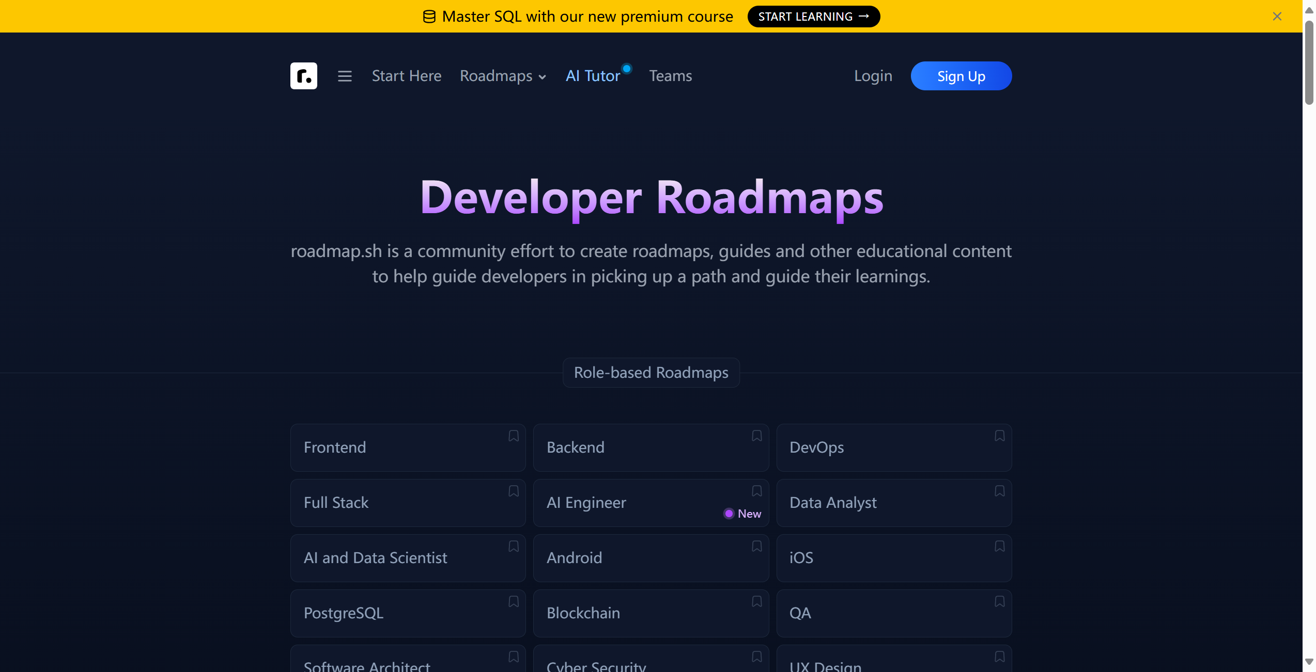Open the Login link

click(873, 76)
